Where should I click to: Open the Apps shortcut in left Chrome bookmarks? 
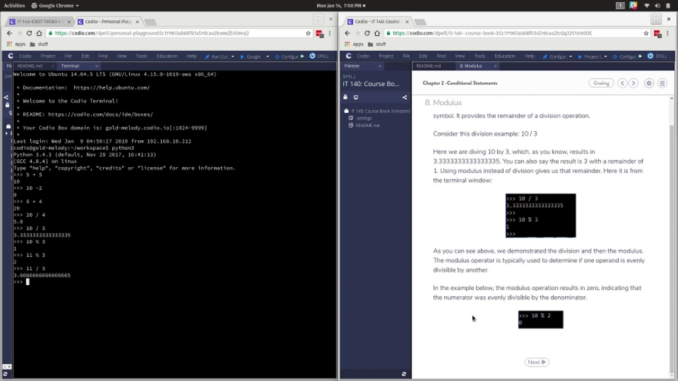(16, 44)
